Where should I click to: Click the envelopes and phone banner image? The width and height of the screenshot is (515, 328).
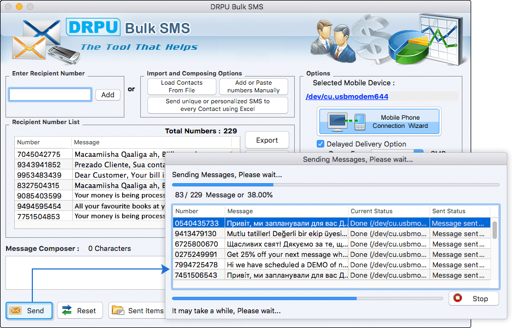point(45,42)
